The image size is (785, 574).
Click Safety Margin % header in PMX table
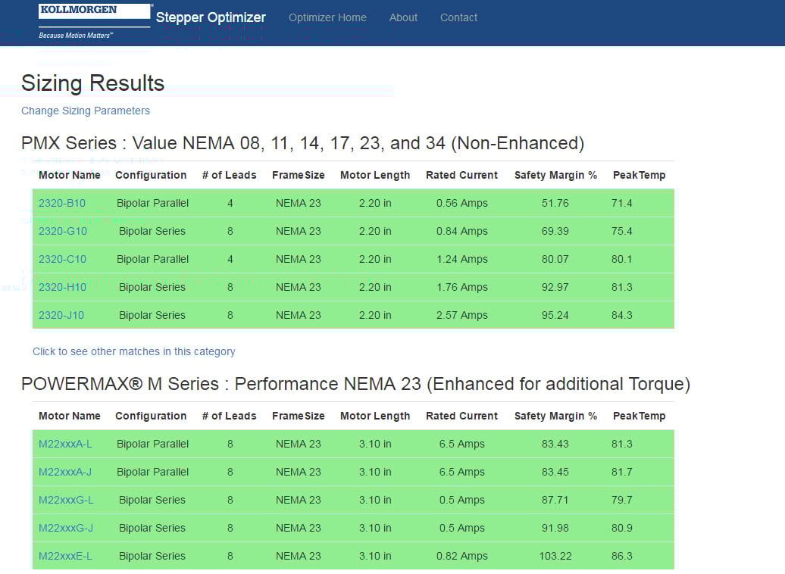555,175
